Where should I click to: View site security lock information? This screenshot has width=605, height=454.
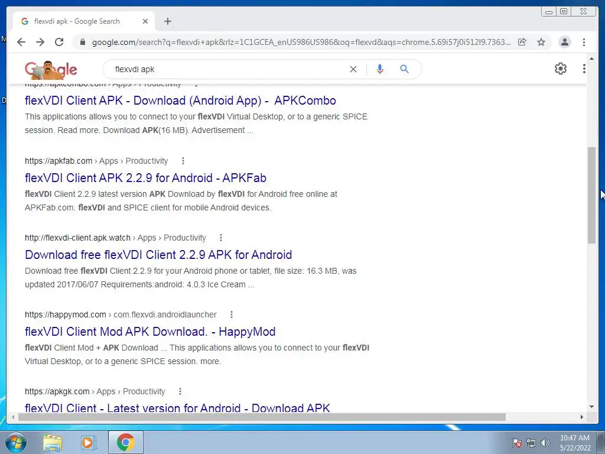(x=82, y=42)
